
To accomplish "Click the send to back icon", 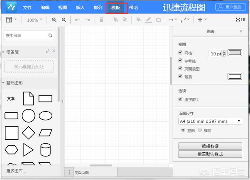I will [125, 20].
